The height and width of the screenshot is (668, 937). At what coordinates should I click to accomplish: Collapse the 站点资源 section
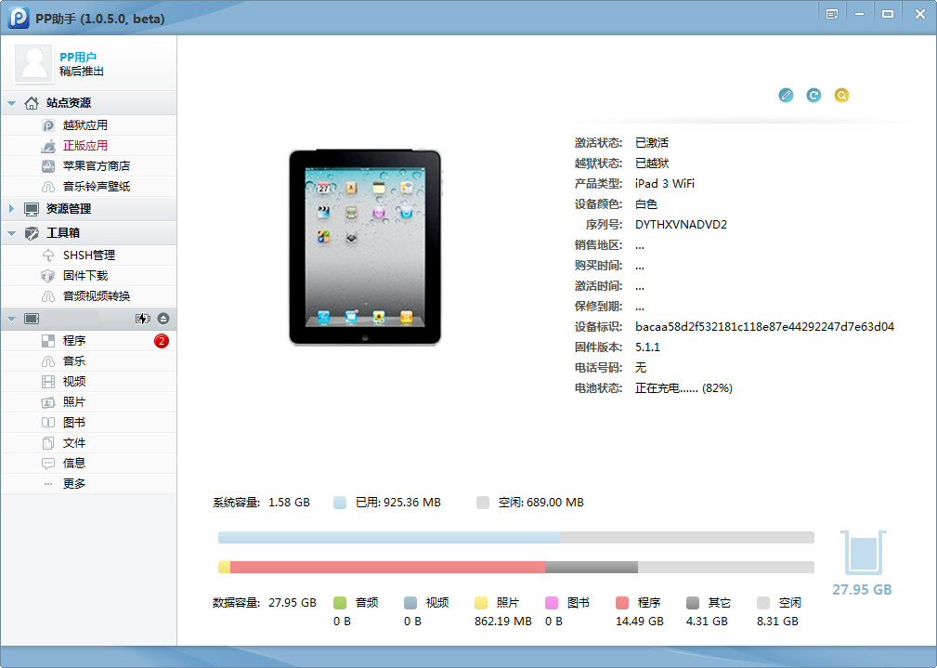[11, 103]
